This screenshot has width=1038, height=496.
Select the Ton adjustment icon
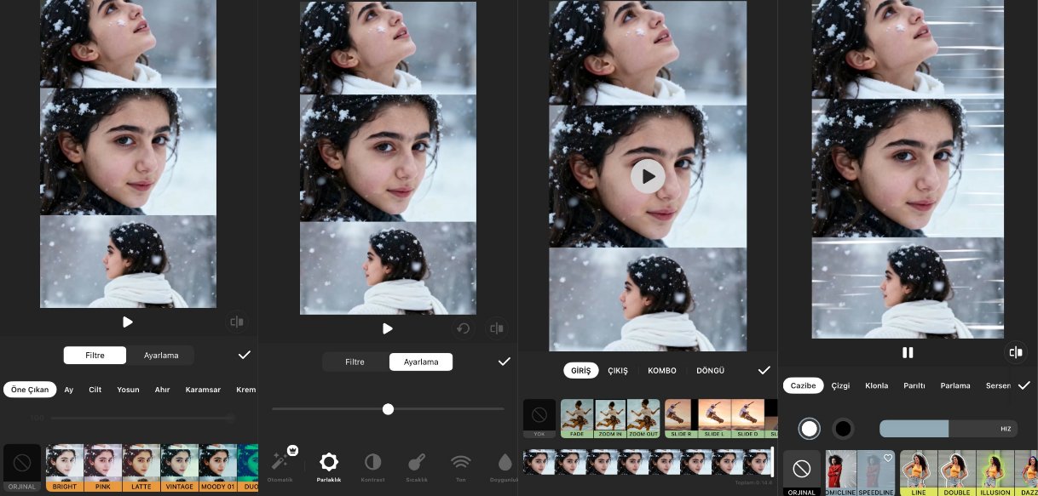(461, 462)
